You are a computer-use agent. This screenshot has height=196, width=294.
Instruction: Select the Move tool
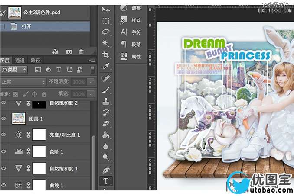tap(106, 10)
